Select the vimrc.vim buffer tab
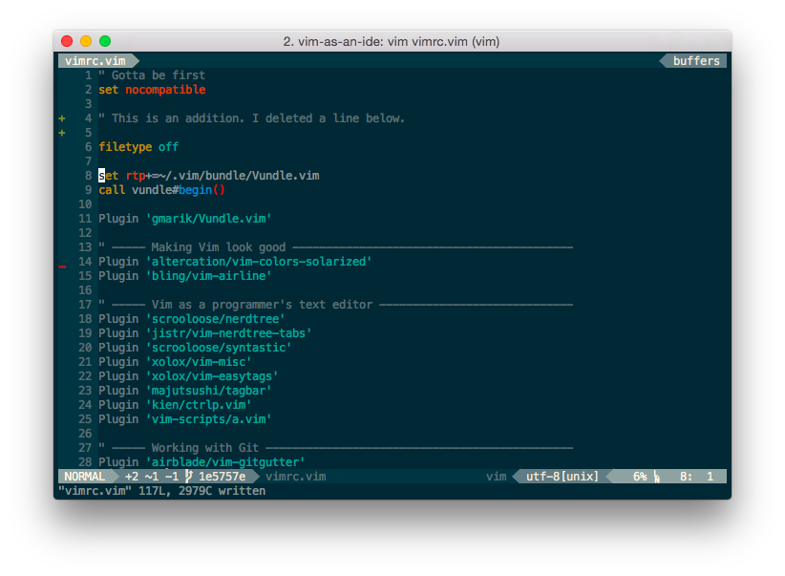Screen dimensions: 785x576 tap(95, 61)
